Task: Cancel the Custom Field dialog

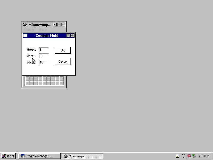Action: point(63,62)
